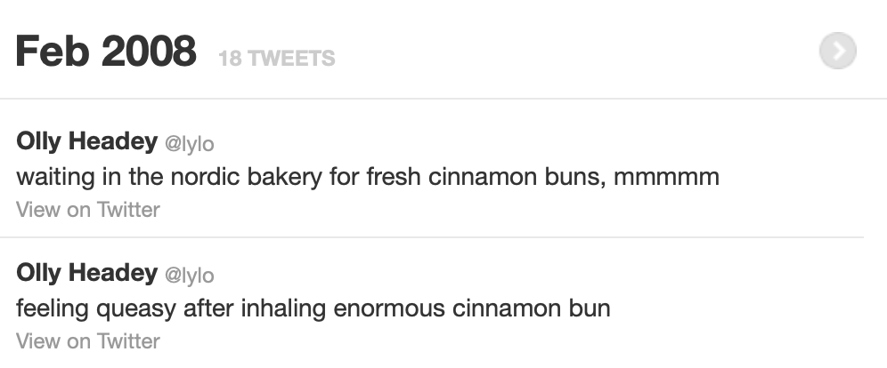This screenshot has height=368, width=887.
Task: Open Olly Headey's name on queasy tweet
Action: pyautogui.click(x=86, y=273)
